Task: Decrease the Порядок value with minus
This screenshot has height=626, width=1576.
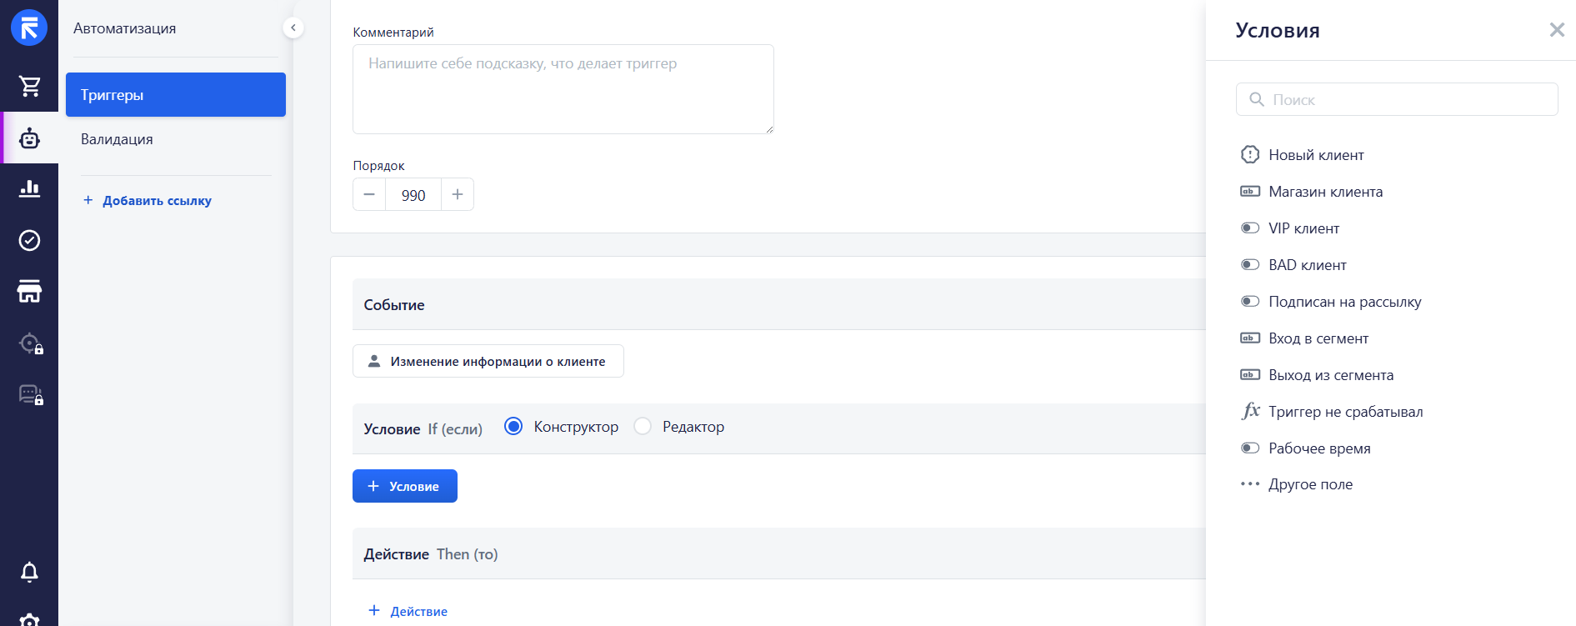Action: pyautogui.click(x=369, y=194)
